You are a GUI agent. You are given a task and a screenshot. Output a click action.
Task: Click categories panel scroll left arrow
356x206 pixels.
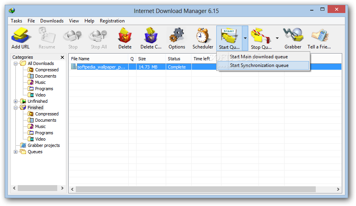pos(14,188)
